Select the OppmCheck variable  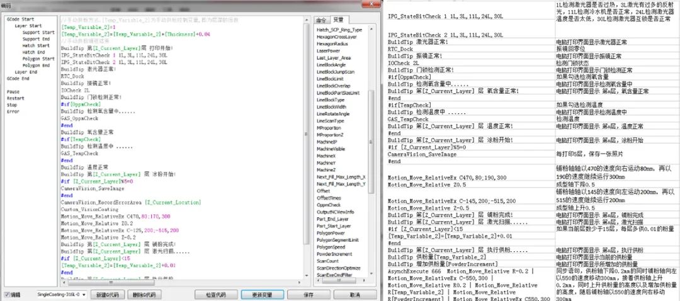click(329, 205)
